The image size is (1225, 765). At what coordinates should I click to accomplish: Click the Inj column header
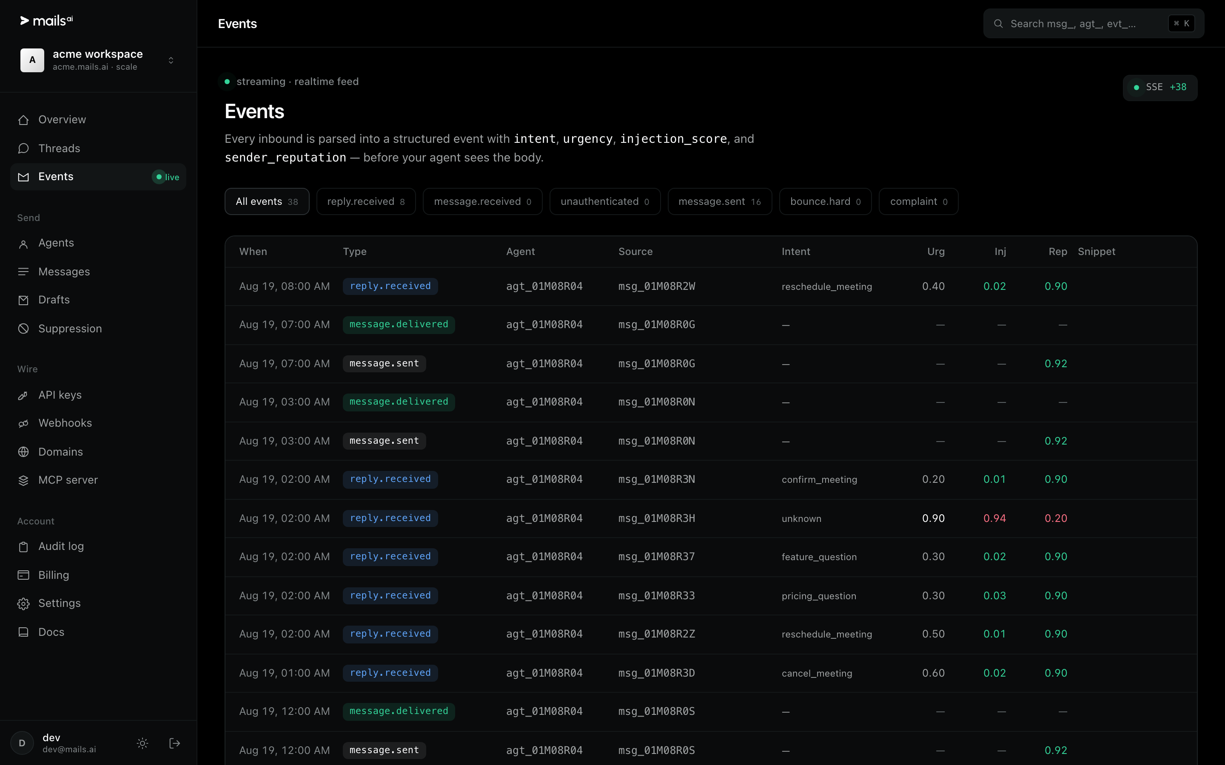tap(1000, 252)
